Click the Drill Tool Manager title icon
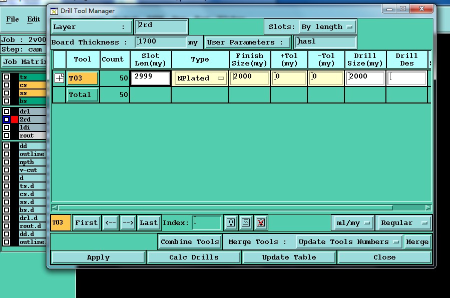Screen dimensions: 450x298 54,11
